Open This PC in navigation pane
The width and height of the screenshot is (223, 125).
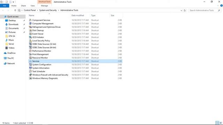click(x=10, y=58)
